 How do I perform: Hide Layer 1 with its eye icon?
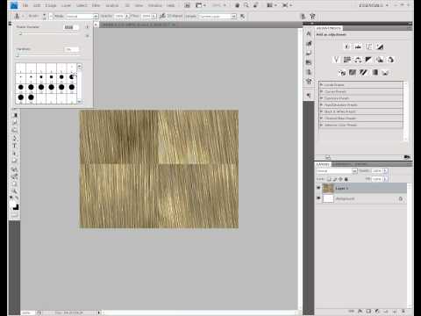(x=318, y=188)
